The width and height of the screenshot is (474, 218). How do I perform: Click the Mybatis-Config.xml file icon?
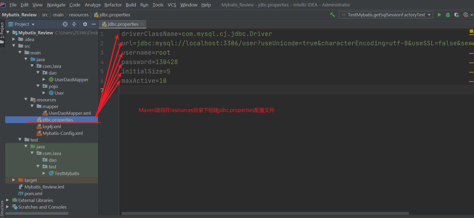pos(39,133)
